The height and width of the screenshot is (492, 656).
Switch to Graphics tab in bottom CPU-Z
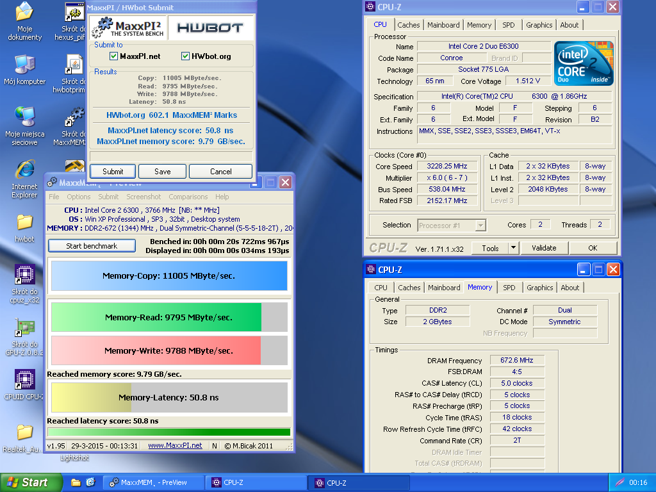coord(539,288)
